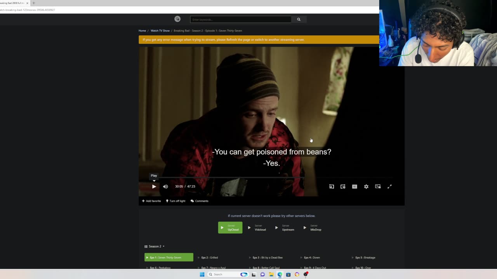
Task: Seek on the video progress bar
Action: click(x=272, y=177)
